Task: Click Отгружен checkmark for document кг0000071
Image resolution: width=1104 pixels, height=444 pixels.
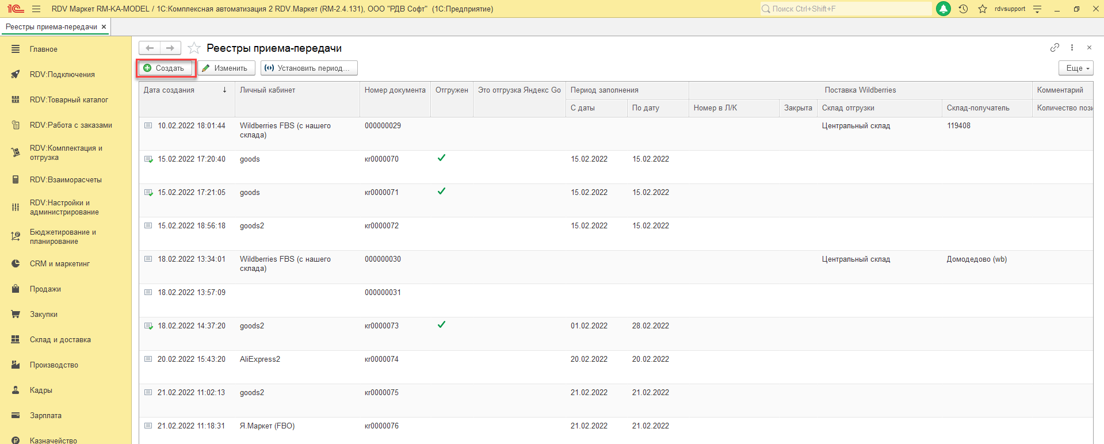Action: point(441,192)
